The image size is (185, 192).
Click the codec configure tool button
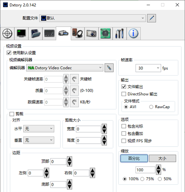(109, 68)
